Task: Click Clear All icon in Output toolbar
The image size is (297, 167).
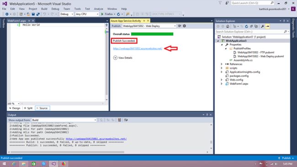Action: tap(119, 120)
